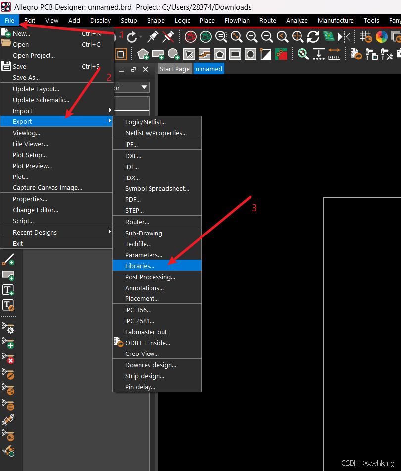Switch to the Start Page tab

pyautogui.click(x=175, y=69)
